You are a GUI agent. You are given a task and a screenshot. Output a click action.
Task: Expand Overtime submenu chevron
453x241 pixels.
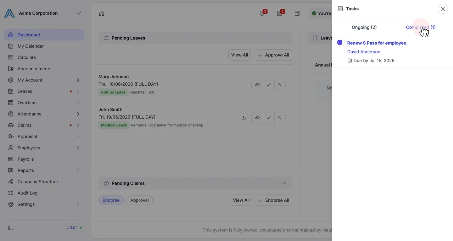[78, 103]
